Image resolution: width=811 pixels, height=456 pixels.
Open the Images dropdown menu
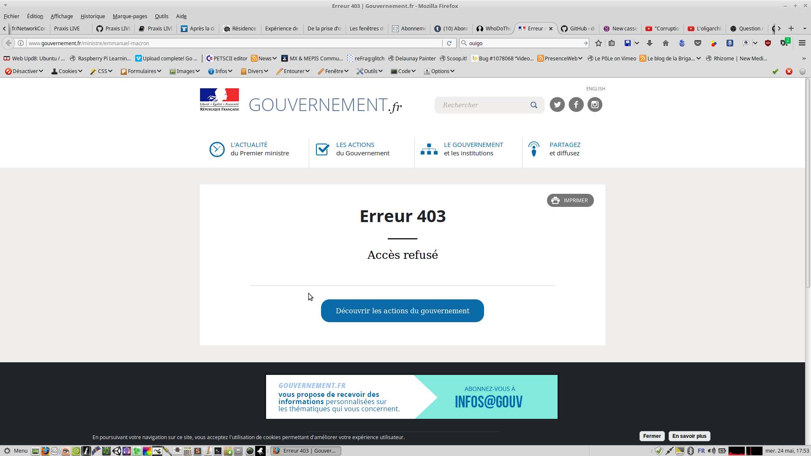point(185,71)
